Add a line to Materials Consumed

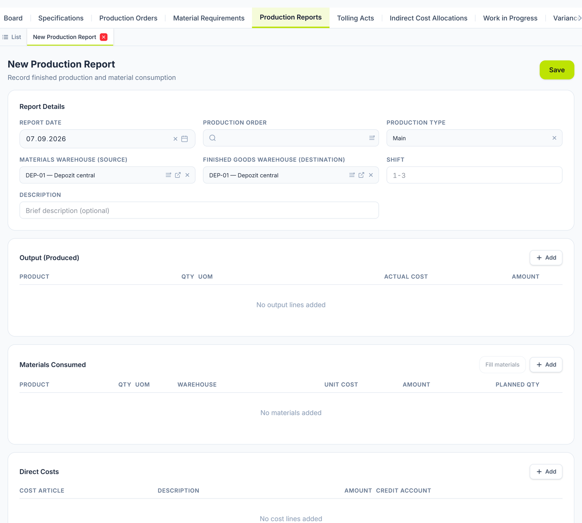(x=546, y=365)
